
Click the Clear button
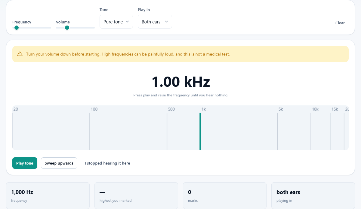pos(340,23)
